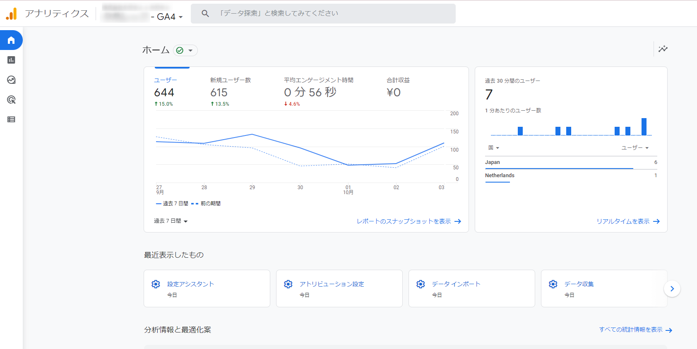This screenshot has width=697, height=349.
Task: Click the 13.5% increase indicator
Action: pyautogui.click(x=220, y=104)
